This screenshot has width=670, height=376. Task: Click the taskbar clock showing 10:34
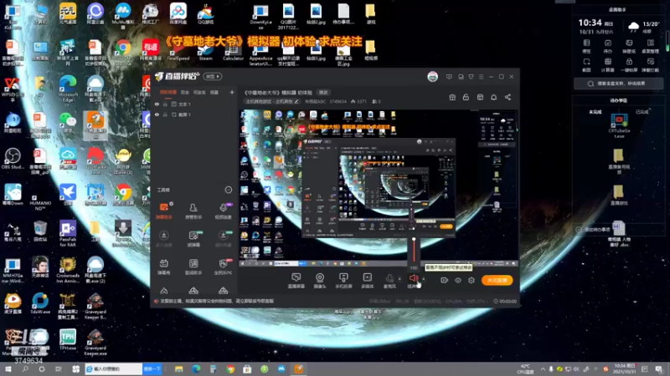(625, 368)
